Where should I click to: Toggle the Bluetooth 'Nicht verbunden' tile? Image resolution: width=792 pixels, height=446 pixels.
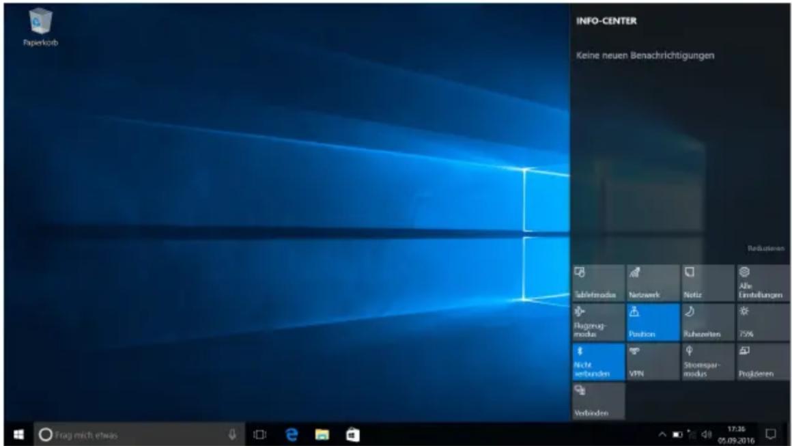(x=599, y=361)
